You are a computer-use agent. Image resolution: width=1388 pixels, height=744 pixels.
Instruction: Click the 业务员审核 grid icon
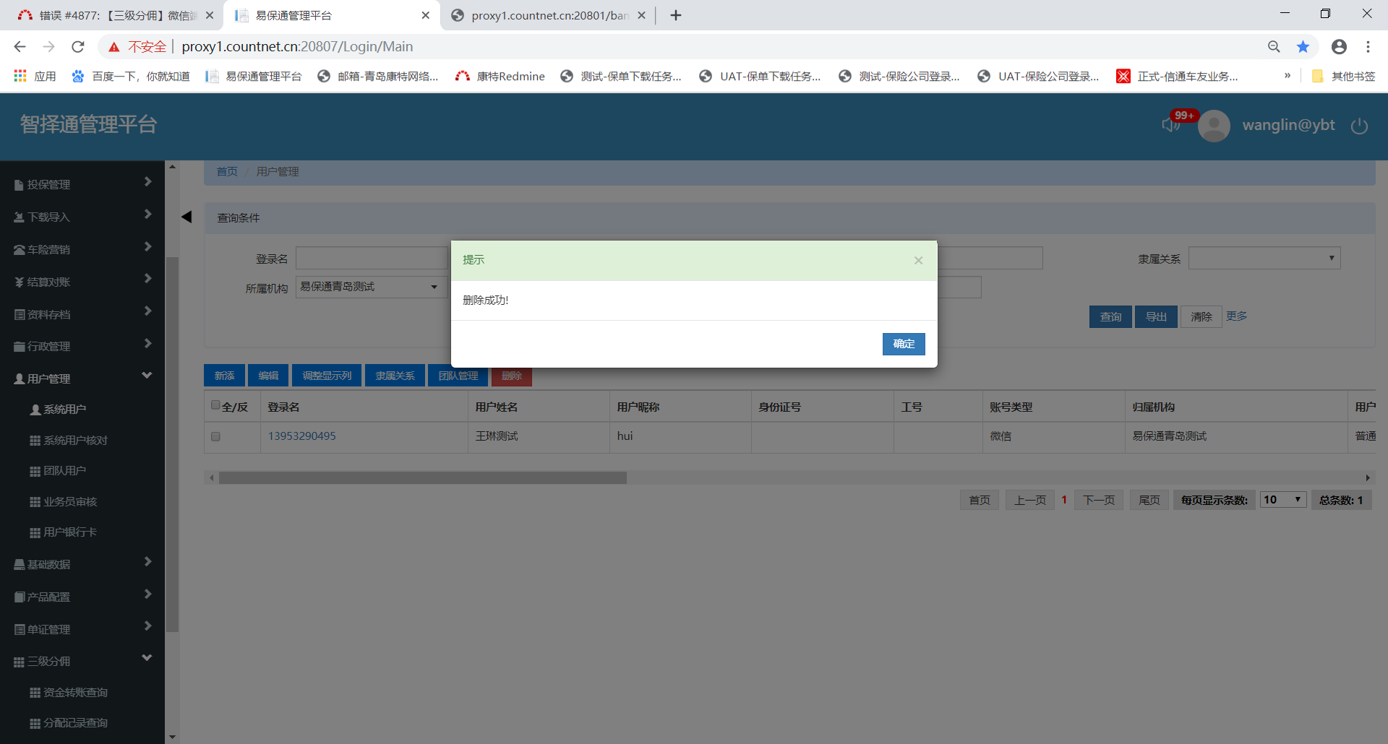point(35,502)
